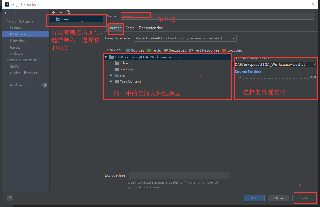Open Global Libraries settings

(x=24, y=73)
